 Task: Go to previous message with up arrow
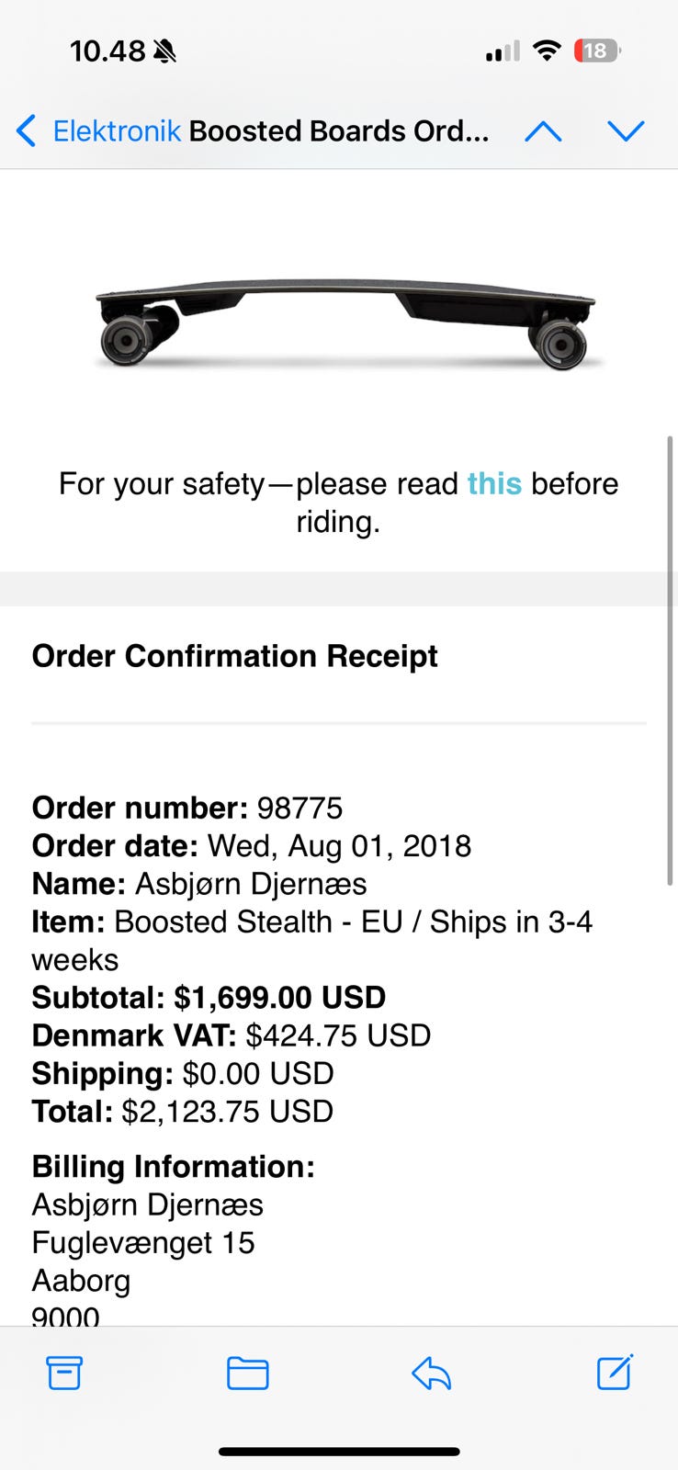pos(543,131)
